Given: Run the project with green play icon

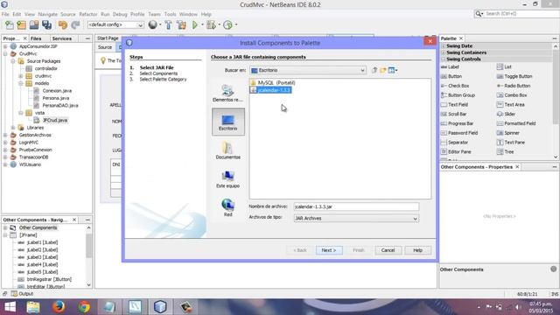Looking at the screenshot, I should [x=195, y=25].
